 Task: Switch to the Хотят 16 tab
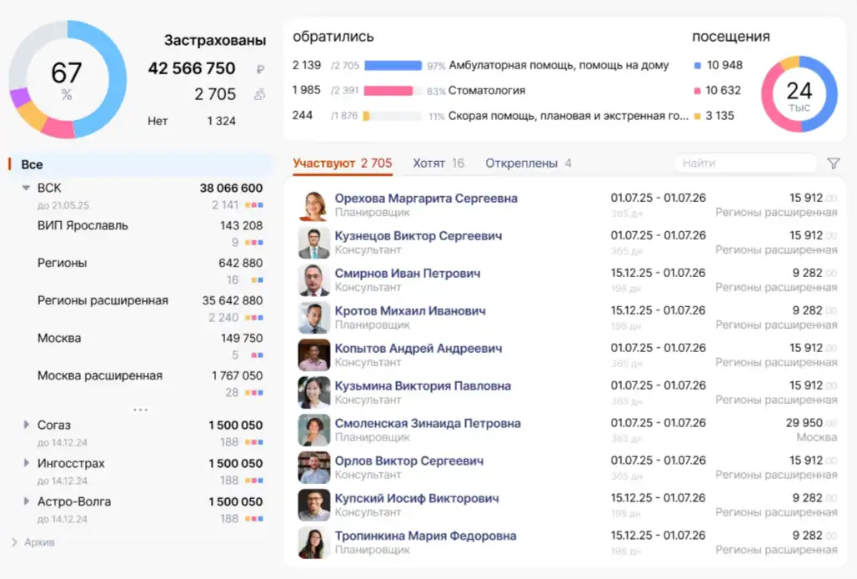pos(439,164)
